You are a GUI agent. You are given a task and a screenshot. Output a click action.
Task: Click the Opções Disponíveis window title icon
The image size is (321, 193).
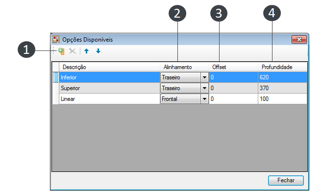click(56, 39)
